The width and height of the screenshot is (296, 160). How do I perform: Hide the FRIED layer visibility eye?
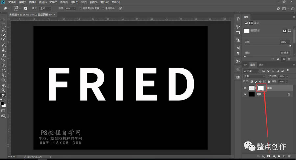(x=245, y=88)
